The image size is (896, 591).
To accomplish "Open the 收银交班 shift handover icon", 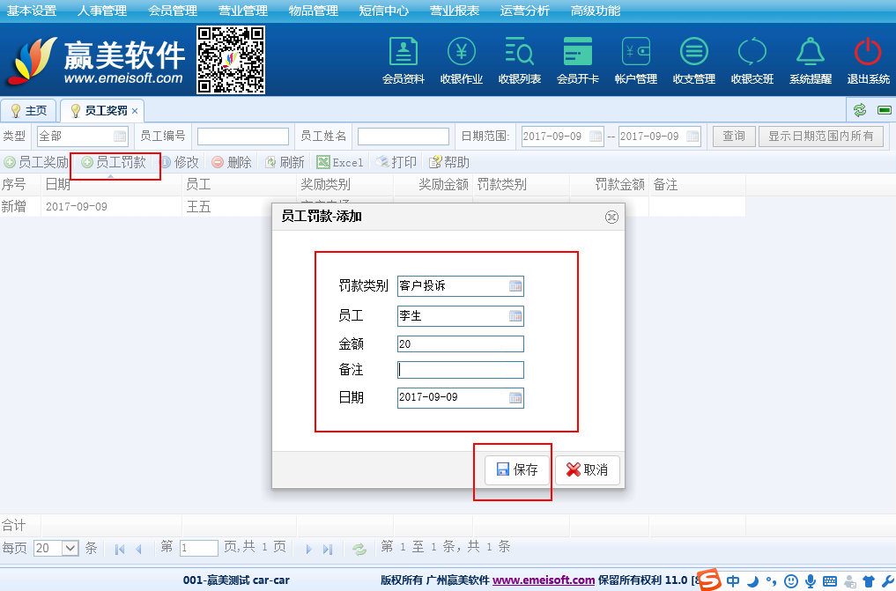I will click(x=752, y=60).
